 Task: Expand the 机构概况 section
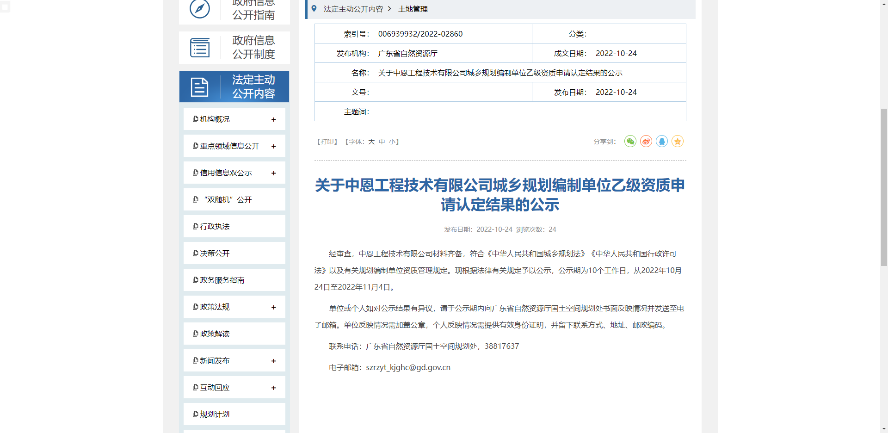coord(274,119)
